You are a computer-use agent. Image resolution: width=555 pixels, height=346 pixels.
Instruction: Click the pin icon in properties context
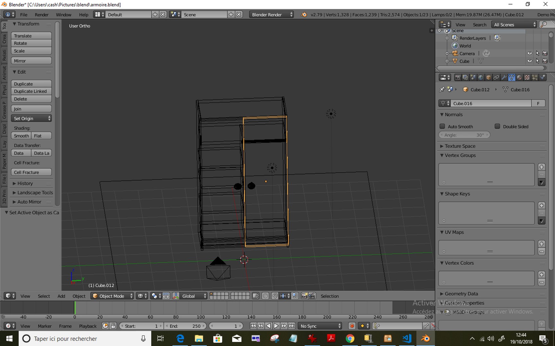(442, 89)
